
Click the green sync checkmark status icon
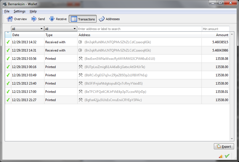point(227,156)
